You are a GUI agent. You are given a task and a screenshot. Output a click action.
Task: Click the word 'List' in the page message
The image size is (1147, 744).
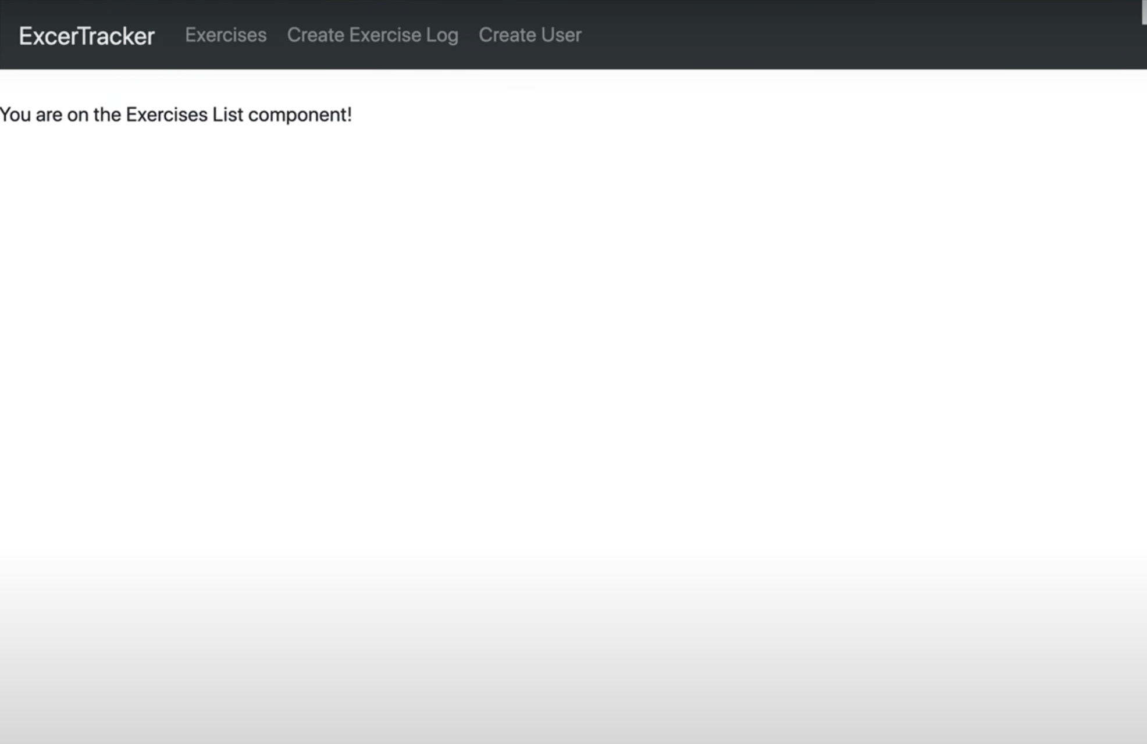click(x=227, y=115)
